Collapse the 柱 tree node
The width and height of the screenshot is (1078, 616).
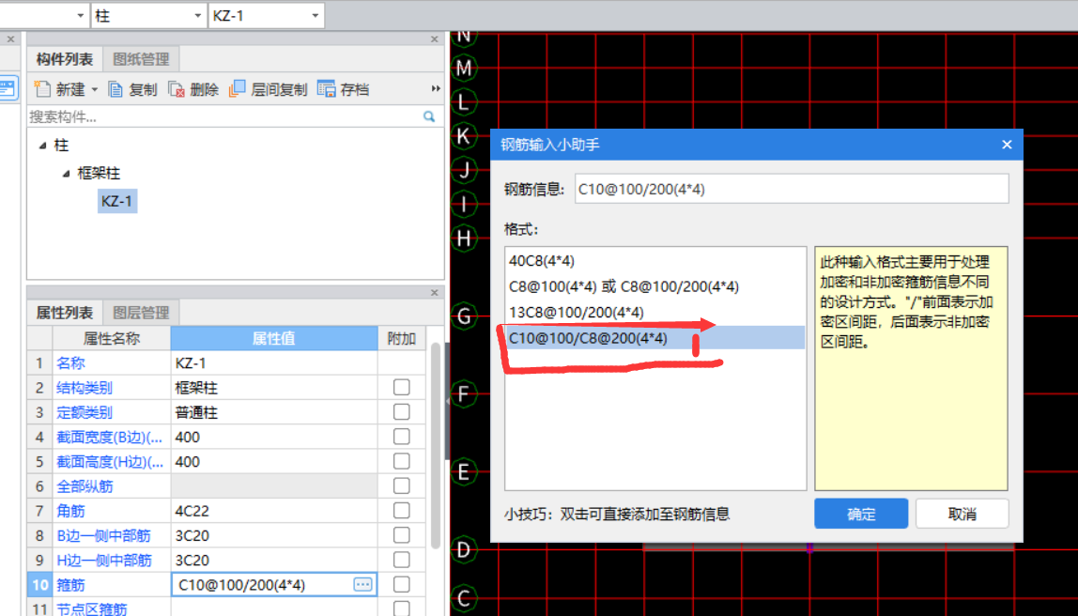pos(42,145)
